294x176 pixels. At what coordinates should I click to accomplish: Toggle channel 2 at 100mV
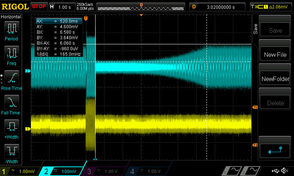(x=63, y=171)
